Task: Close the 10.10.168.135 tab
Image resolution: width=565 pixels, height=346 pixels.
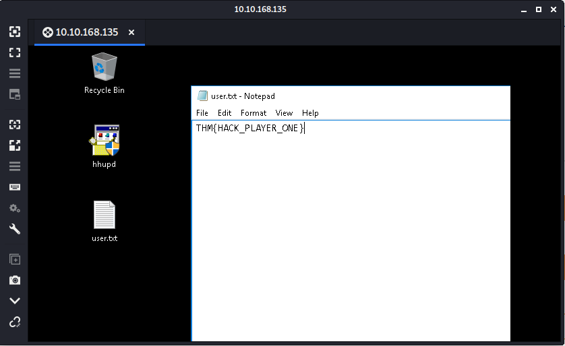Action: [131, 32]
